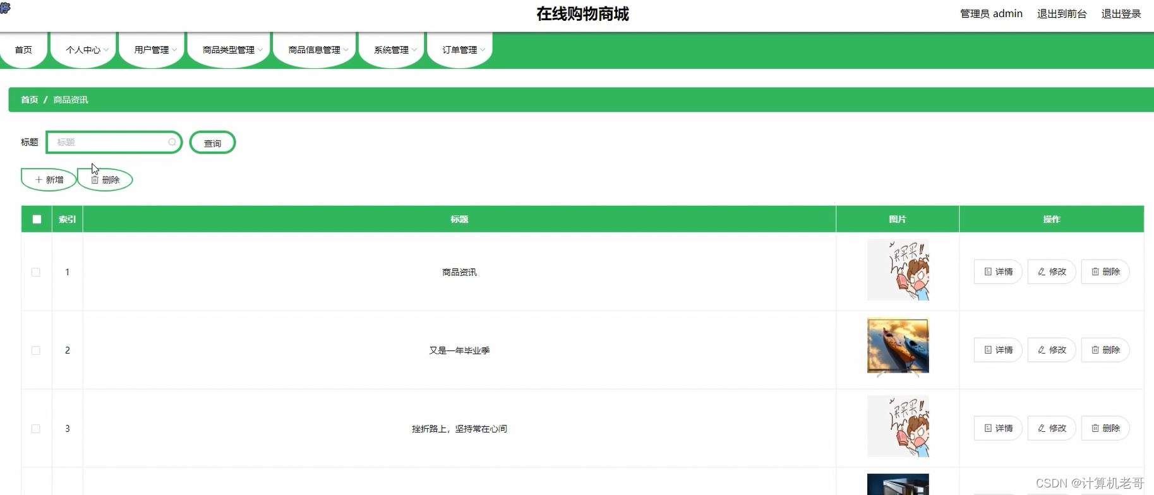Open cartoon thumbnail of row 1 商品资讯
1154x495 pixels.
(x=898, y=270)
